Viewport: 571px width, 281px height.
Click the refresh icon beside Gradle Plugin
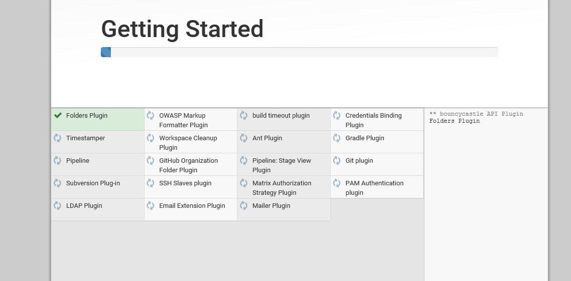pyautogui.click(x=337, y=138)
